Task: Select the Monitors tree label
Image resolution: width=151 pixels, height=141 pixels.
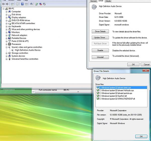Action: [16, 32]
